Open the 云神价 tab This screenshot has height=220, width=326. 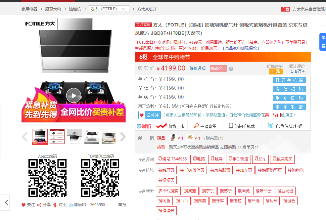click(144, 126)
